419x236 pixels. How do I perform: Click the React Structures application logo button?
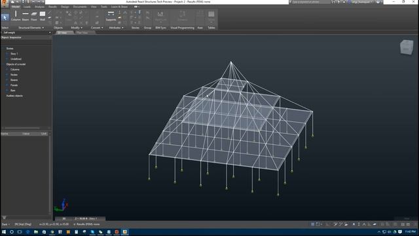click(x=5, y=3)
